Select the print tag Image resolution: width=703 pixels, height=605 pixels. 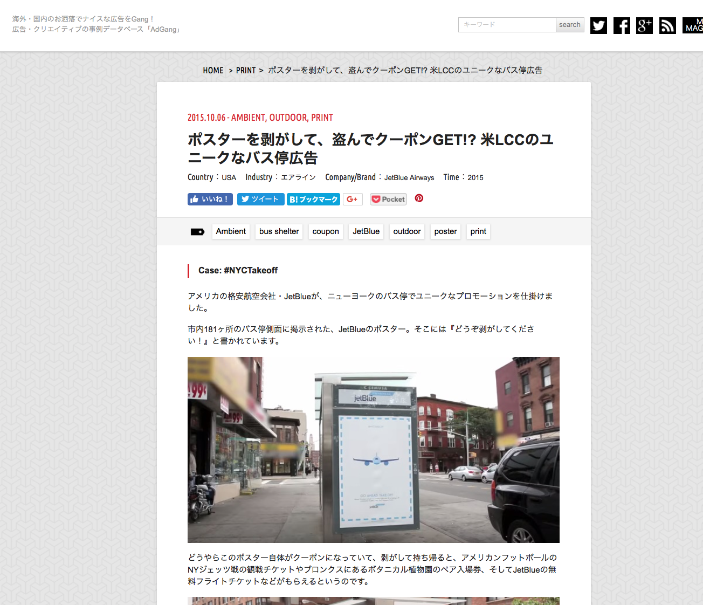478,231
